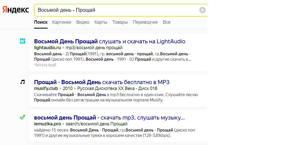
Task: Click the green checkmark lemuzika favicon
Action: pyautogui.click(x=23, y=117)
